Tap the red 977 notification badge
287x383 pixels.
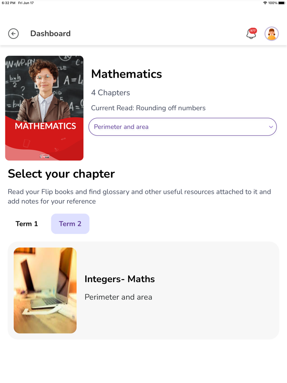253,31
